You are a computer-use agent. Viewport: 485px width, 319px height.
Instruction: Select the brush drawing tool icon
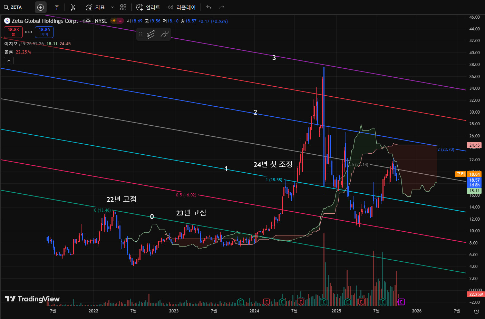[164, 34]
